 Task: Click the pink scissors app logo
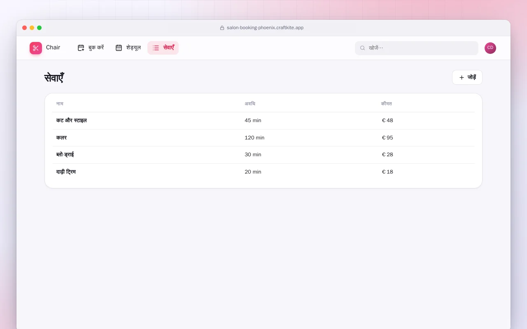pos(36,48)
